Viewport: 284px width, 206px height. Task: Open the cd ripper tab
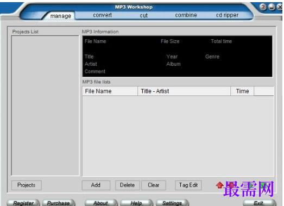point(227,15)
